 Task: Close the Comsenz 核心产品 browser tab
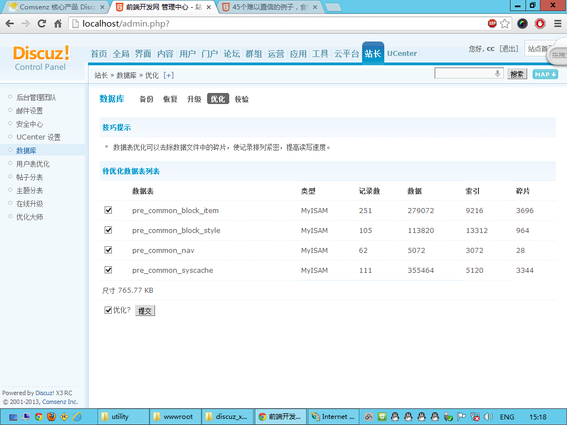102,7
